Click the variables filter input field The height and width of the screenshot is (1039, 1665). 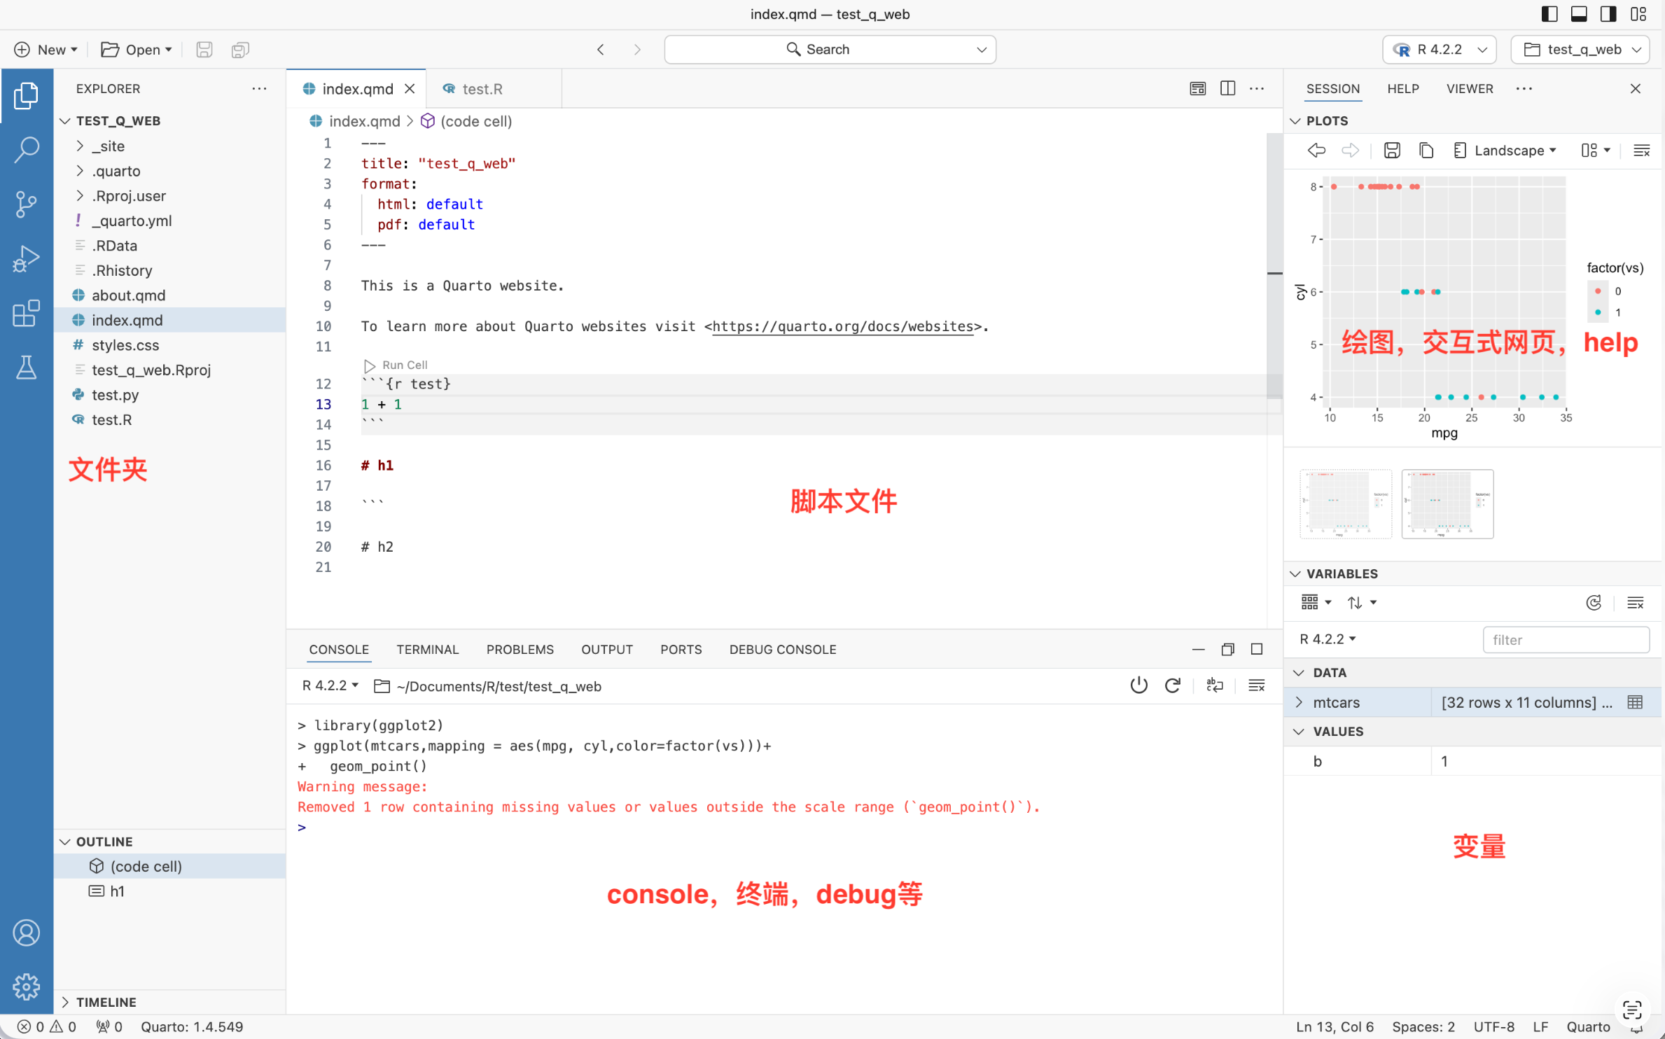point(1565,639)
